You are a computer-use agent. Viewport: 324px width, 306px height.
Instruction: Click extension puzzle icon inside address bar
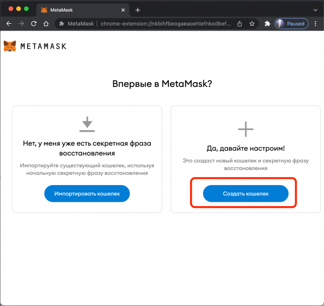pos(62,24)
